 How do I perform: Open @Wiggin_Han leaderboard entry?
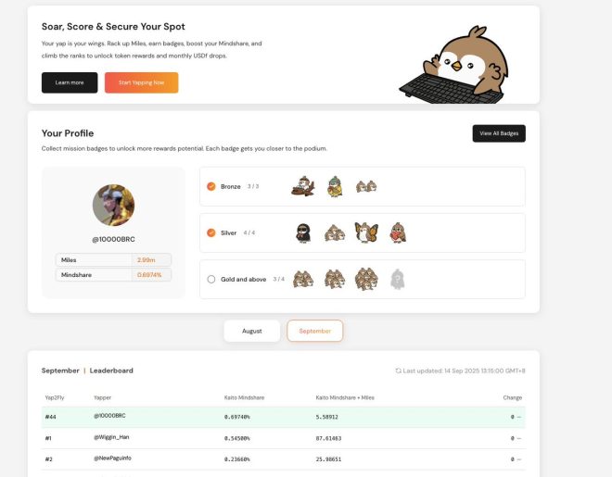(284, 438)
